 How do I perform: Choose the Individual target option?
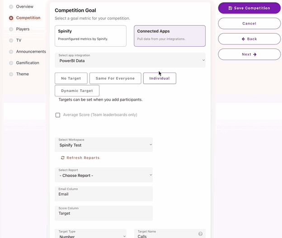pos(160,78)
